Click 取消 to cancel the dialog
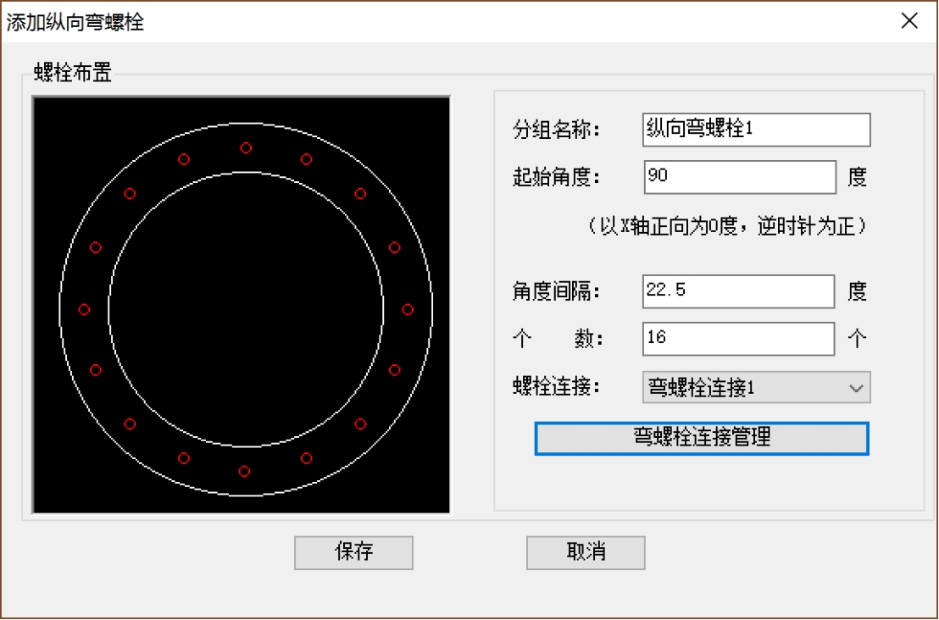This screenshot has width=939, height=620. point(585,552)
